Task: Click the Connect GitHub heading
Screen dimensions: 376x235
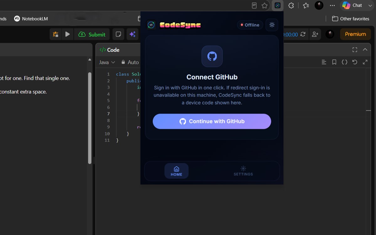Action: pos(212,77)
